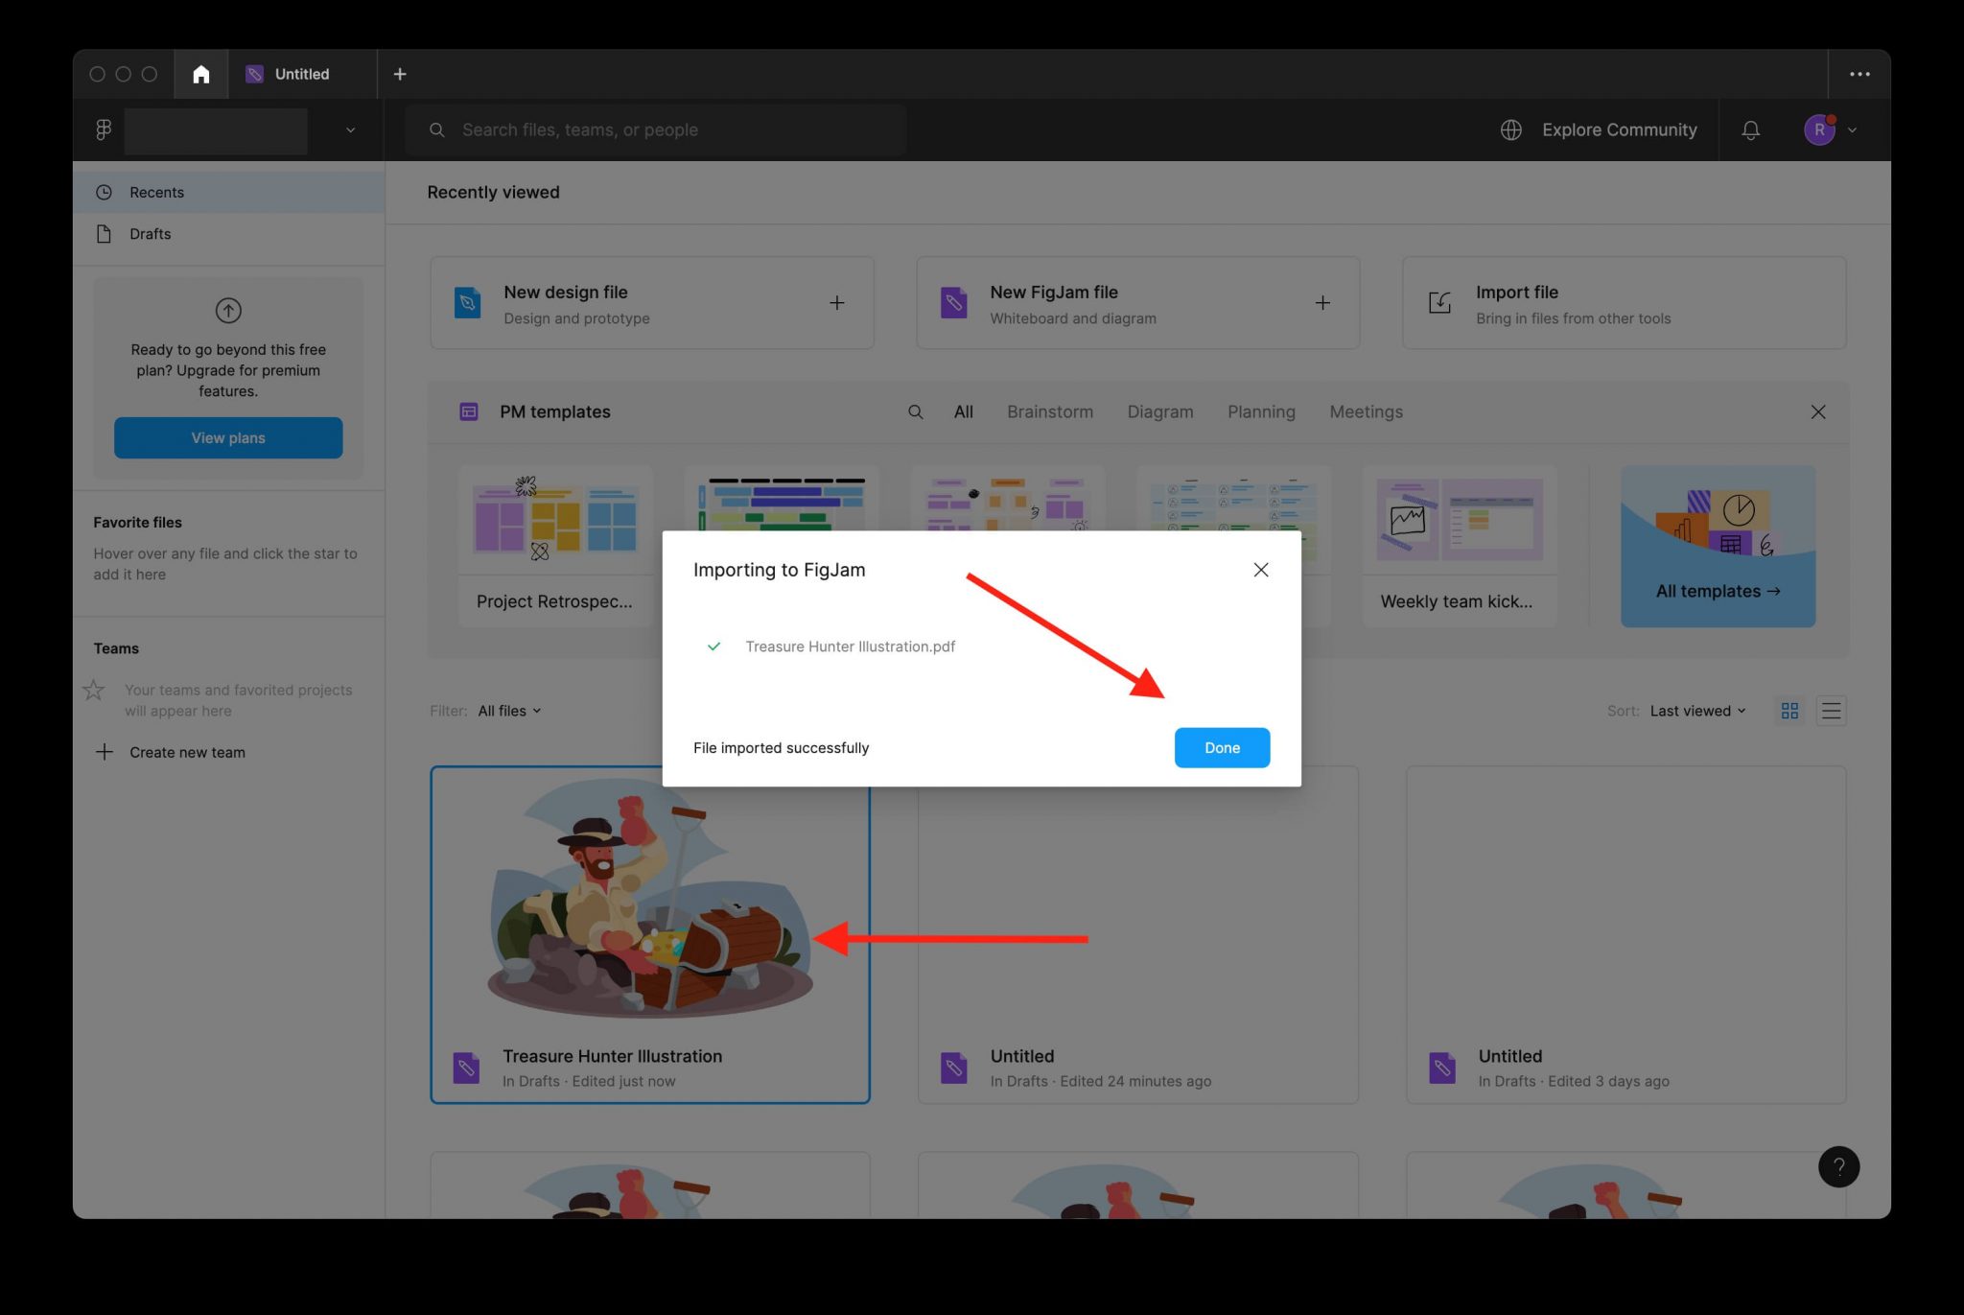
Task: Switch to list view layout
Action: (1831, 710)
